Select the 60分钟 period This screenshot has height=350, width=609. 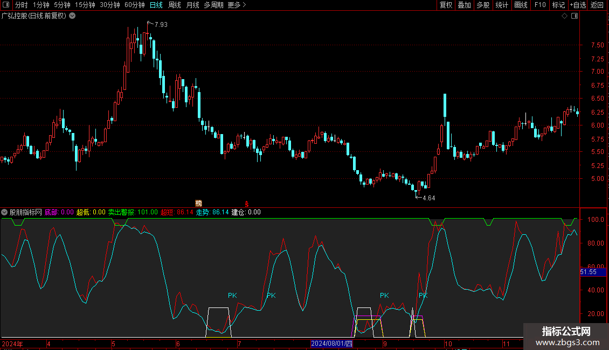135,5
